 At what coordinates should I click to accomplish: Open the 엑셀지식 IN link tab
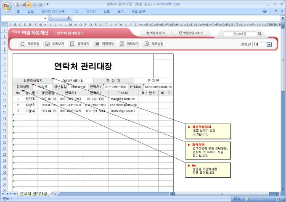(x=156, y=33)
